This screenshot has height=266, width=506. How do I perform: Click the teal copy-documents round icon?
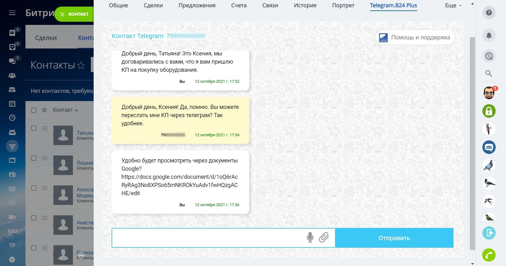(x=489, y=233)
